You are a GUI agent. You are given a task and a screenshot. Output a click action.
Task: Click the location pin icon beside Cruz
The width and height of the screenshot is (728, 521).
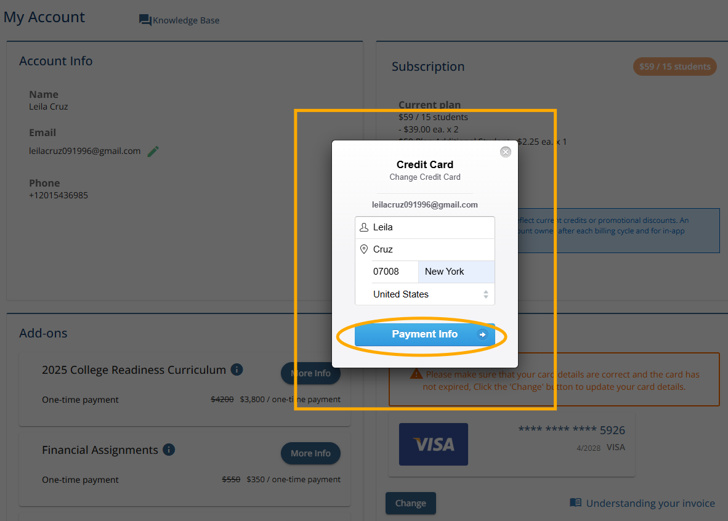click(364, 249)
